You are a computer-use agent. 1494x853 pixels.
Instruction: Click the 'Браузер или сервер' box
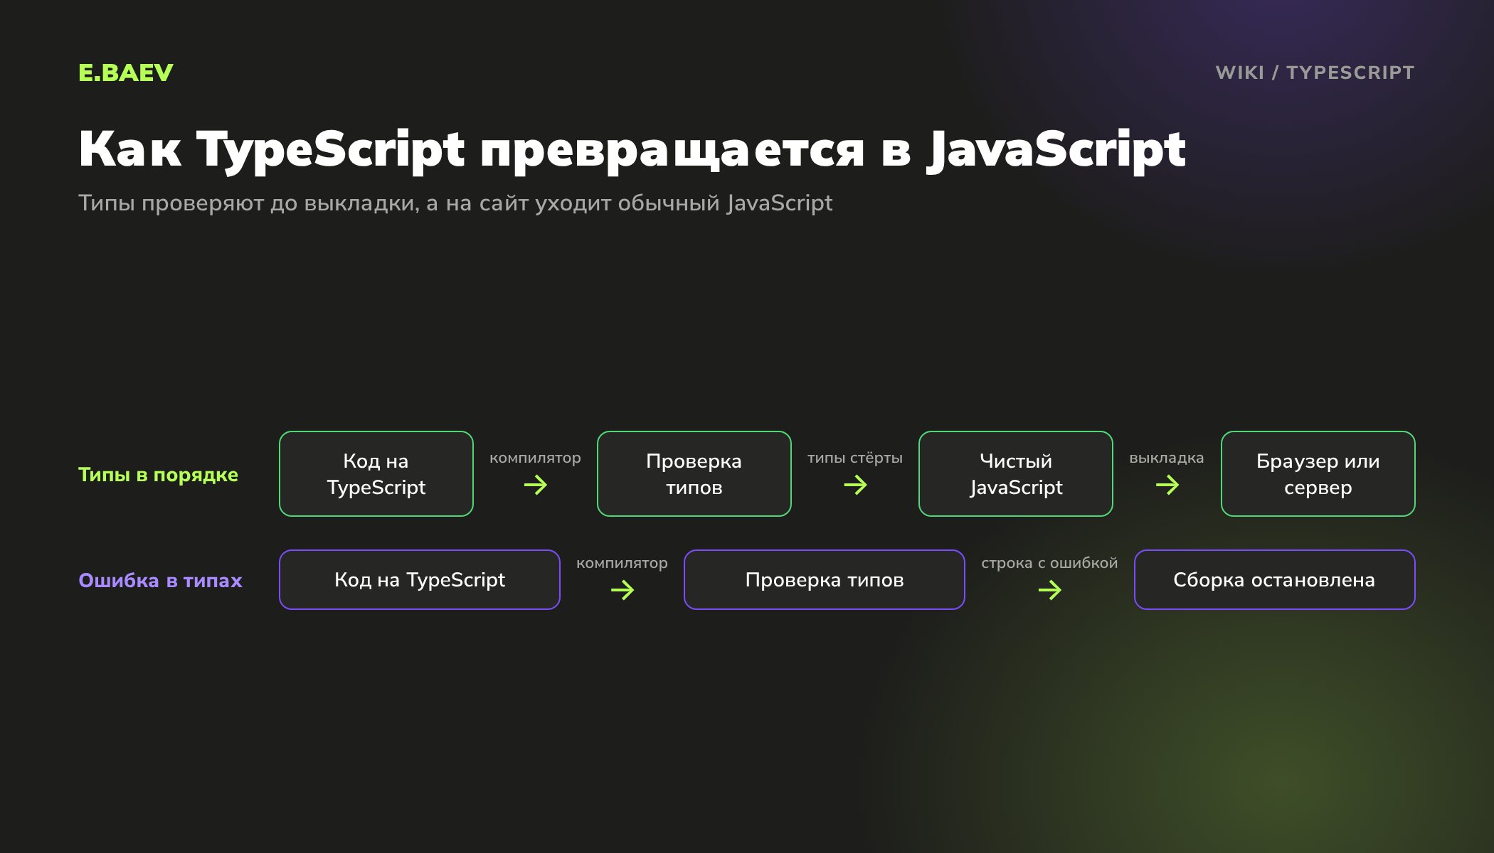(x=1318, y=473)
